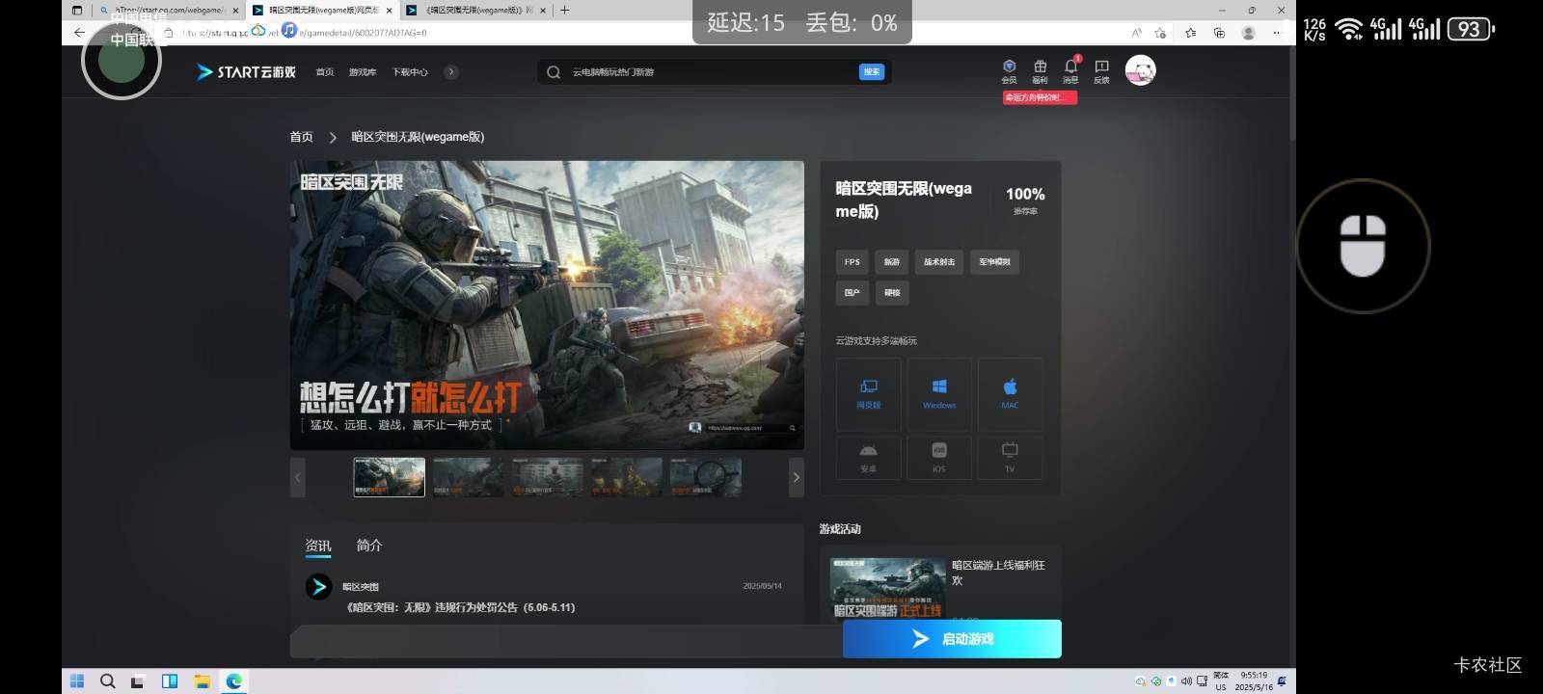This screenshot has width=1543, height=694.
Task: Open the browser favorites list icon
Action: point(1190,33)
